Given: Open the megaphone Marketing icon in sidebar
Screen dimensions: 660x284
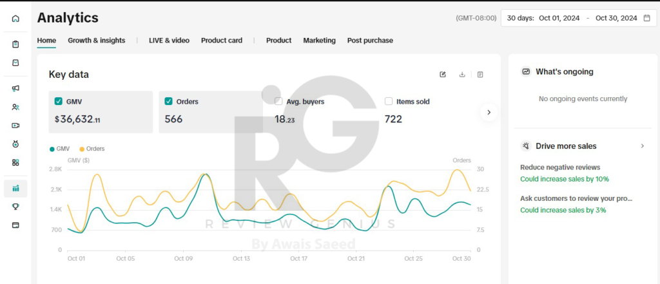Looking at the screenshot, I should (x=15, y=89).
